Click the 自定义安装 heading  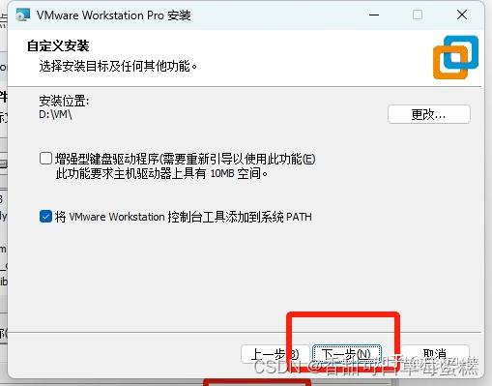pyautogui.click(x=58, y=46)
